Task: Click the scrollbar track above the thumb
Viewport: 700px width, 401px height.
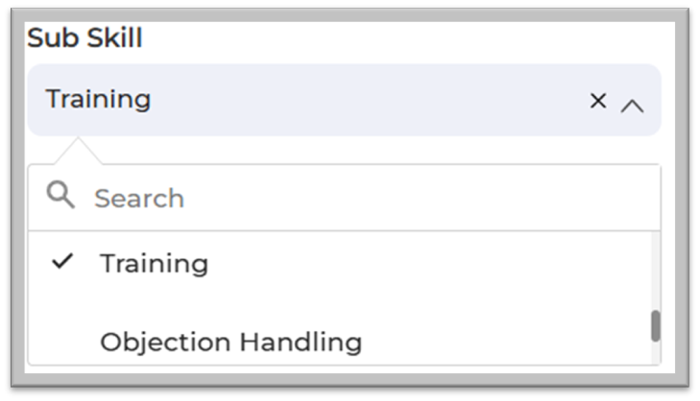Action: pos(656,269)
